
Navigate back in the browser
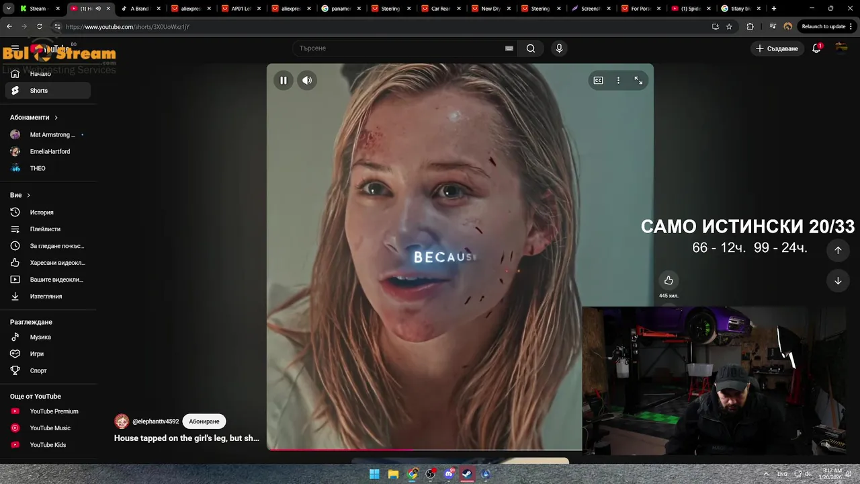pos(9,27)
